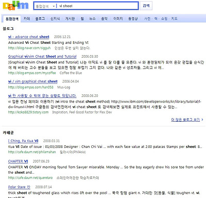This screenshot has height=198, width=206.
Task: Open 'vi - advance cheat sheet' result
Action: point(29,37)
